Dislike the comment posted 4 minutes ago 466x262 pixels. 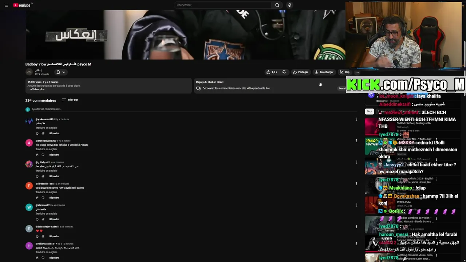(43, 176)
